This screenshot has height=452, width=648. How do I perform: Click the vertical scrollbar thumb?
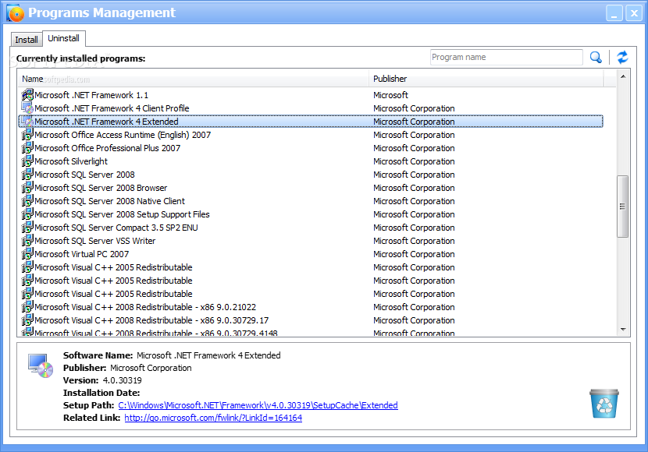click(x=623, y=207)
